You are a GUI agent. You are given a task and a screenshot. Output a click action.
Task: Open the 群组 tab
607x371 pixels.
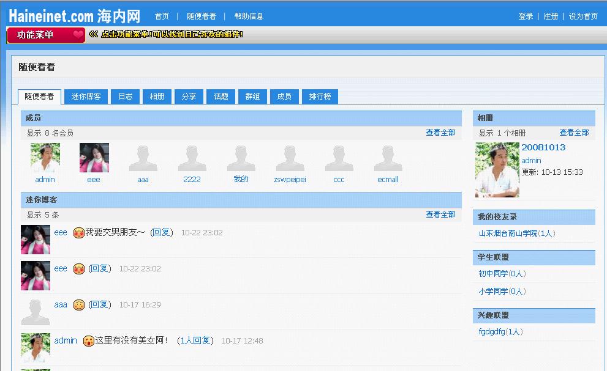coord(253,97)
